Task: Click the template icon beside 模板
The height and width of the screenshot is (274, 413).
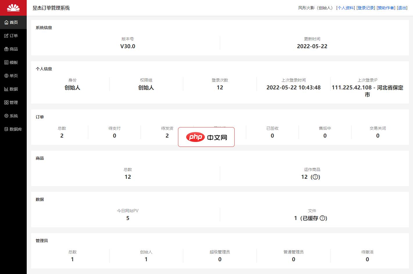Action: pos(6,62)
